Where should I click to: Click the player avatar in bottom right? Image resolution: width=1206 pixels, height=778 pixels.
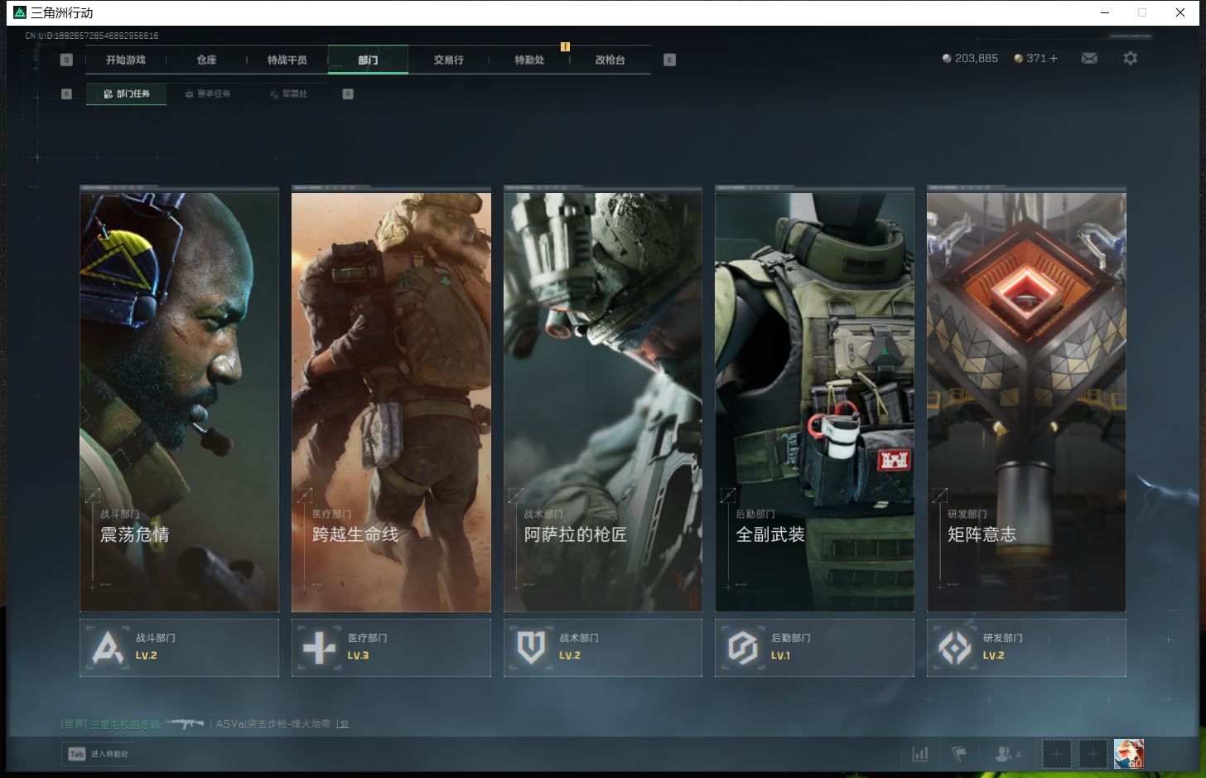[x=1128, y=754]
